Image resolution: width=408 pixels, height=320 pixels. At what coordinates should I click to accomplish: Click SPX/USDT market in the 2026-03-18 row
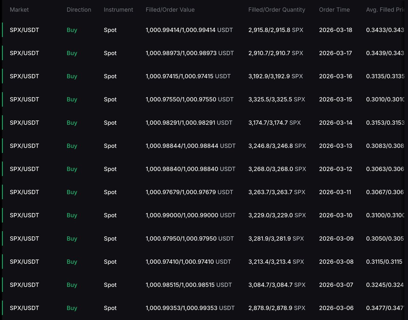coord(24,30)
